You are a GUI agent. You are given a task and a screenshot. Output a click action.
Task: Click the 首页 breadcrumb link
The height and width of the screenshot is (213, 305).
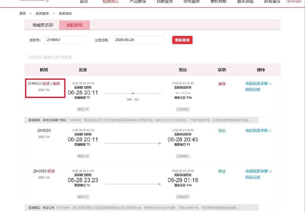22,13
